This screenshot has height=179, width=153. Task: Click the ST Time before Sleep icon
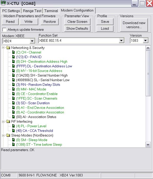pyautogui.click(x=14, y=144)
